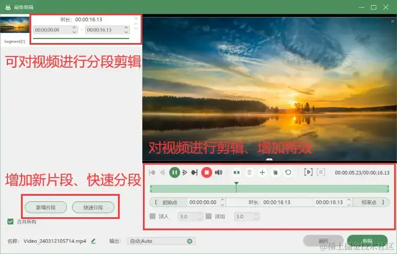Screen dimensions: 397x254
Task: Step forward to the next frame
Action: (x=184, y=173)
